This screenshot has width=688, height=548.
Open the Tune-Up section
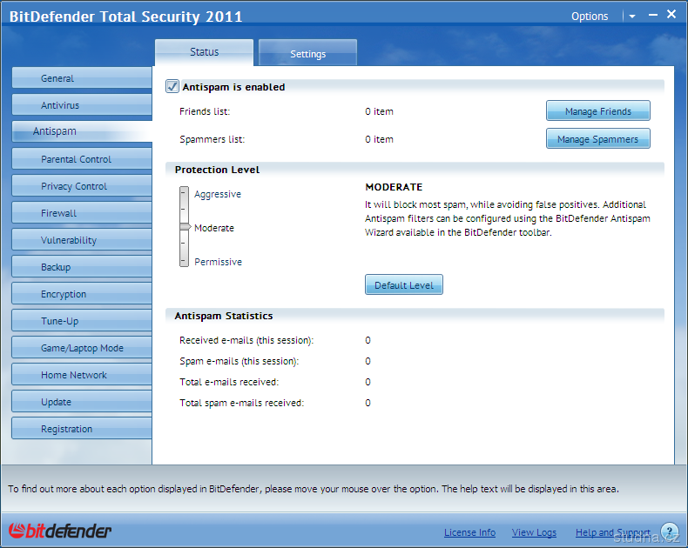82,321
